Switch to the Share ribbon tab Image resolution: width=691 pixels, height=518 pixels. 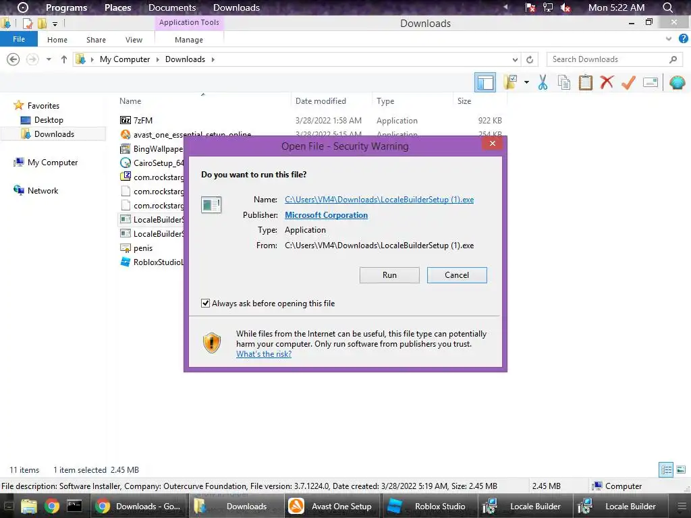pyautogui.click(x=96, y=40)
